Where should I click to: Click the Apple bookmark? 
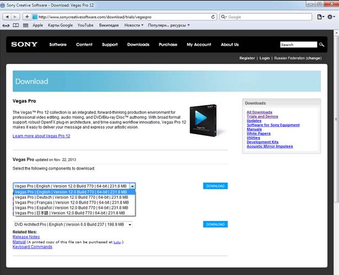click(x=38, y=25)
